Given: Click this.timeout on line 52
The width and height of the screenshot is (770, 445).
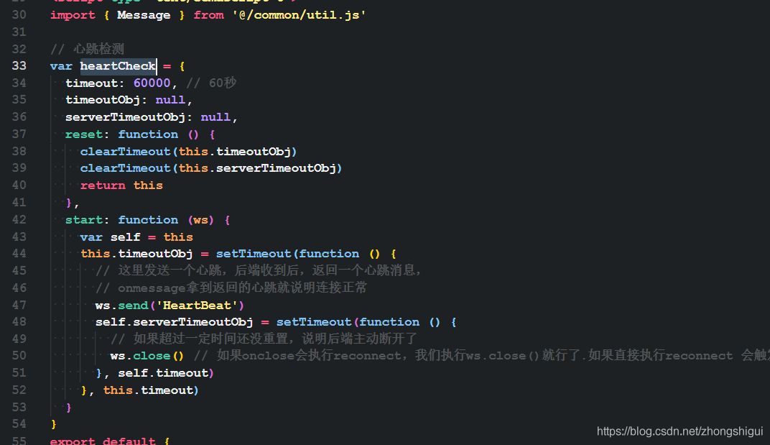Looking at the screenshot, I should [148, 390].
